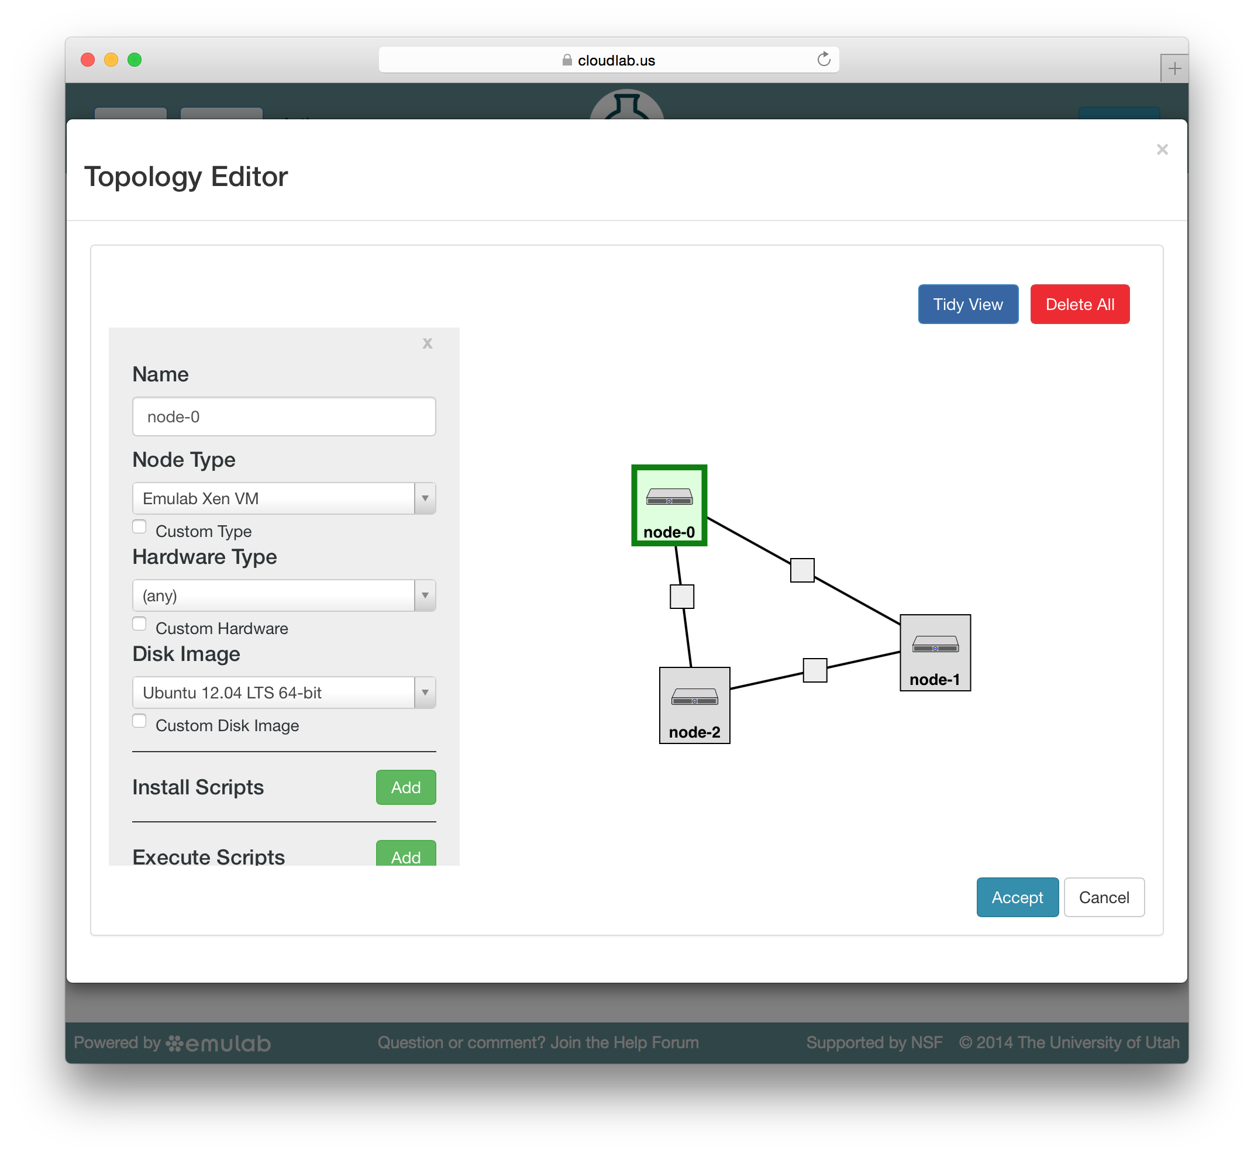The height and width of the screenshot is (1157, 1254).
Task: Click link box between node-2 and node-1
Action: pos(815,670)
